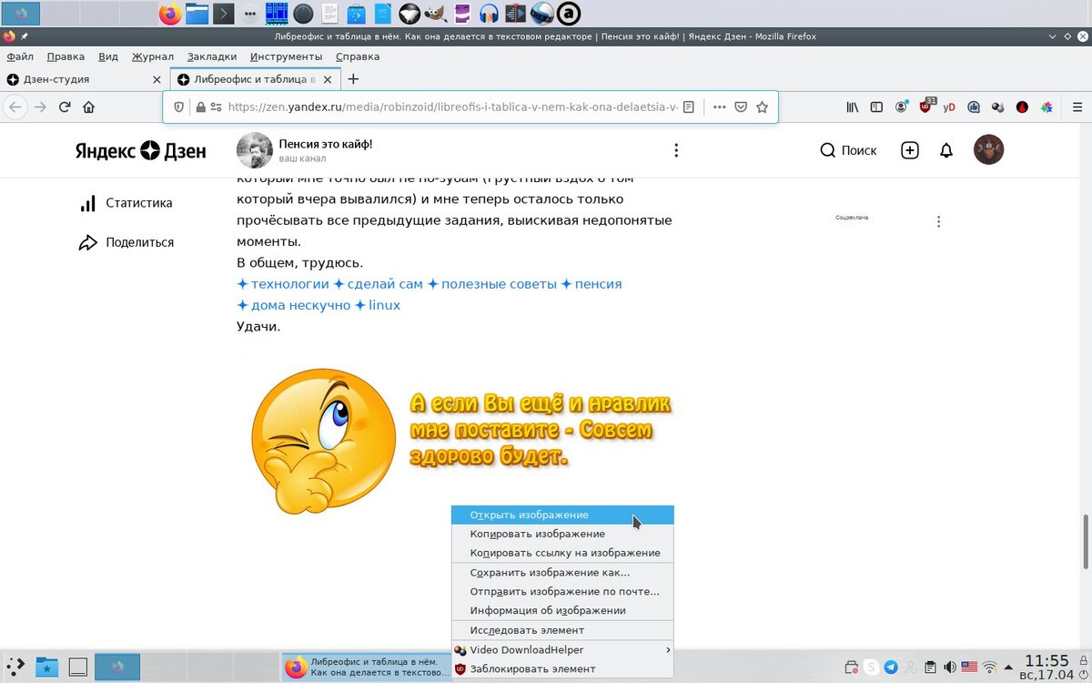This screenshot has height=683, width=1092.
Task: Open notifications bell
Action: point(946,150)
